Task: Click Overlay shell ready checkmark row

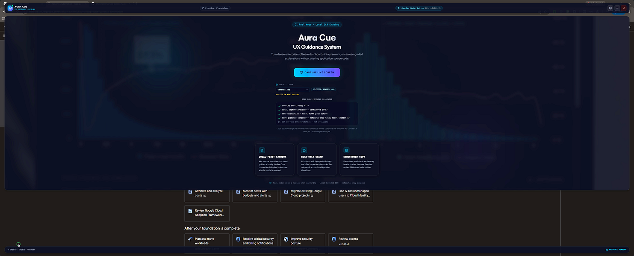Action: [293, 105]
